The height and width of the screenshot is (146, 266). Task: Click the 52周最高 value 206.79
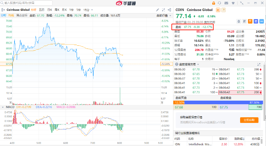199,50
